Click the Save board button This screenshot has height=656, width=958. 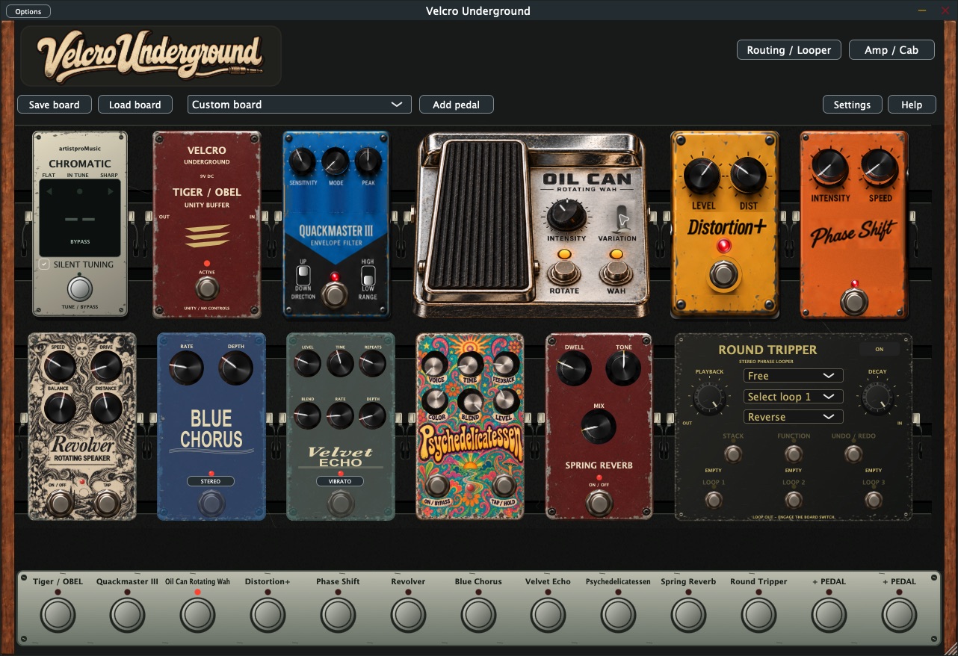point(55,105)
